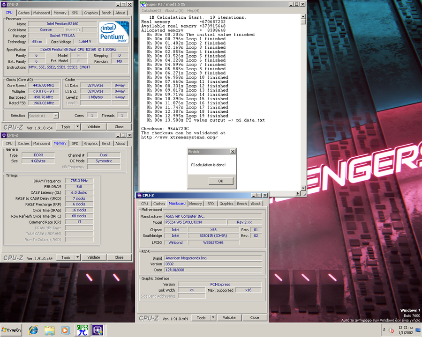
Task: Open Graphics tab in CPU-Z Memory window
Action: click(x=91, y=144)
